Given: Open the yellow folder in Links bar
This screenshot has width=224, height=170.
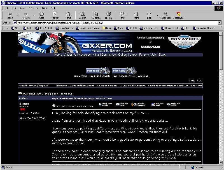Looking at the screenshot, I should [107, 28].
